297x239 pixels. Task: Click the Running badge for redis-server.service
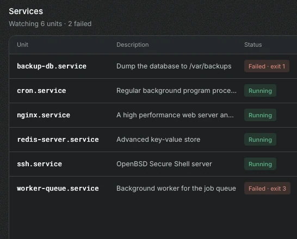(x=260, y=140)
